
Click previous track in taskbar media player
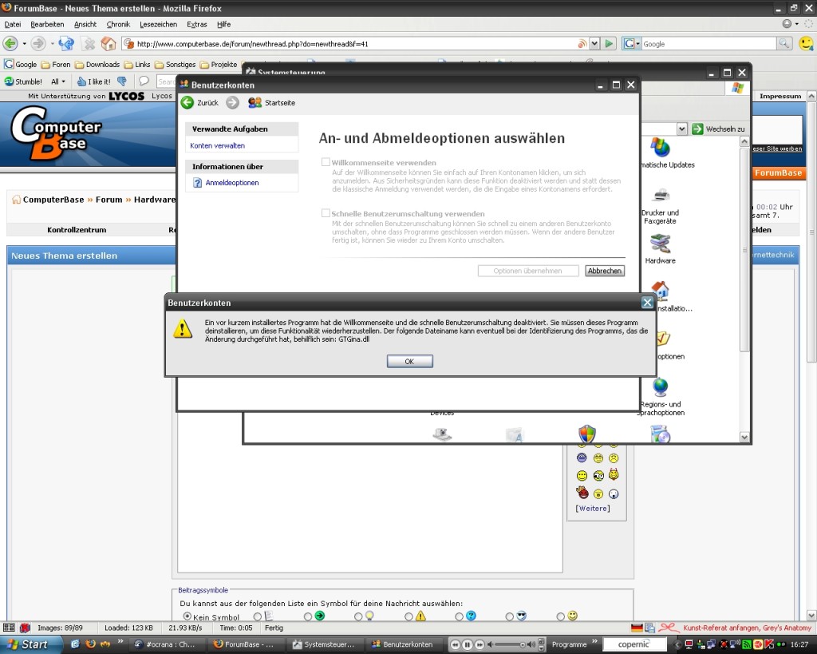pyautogui.click(x=456, y=644)
